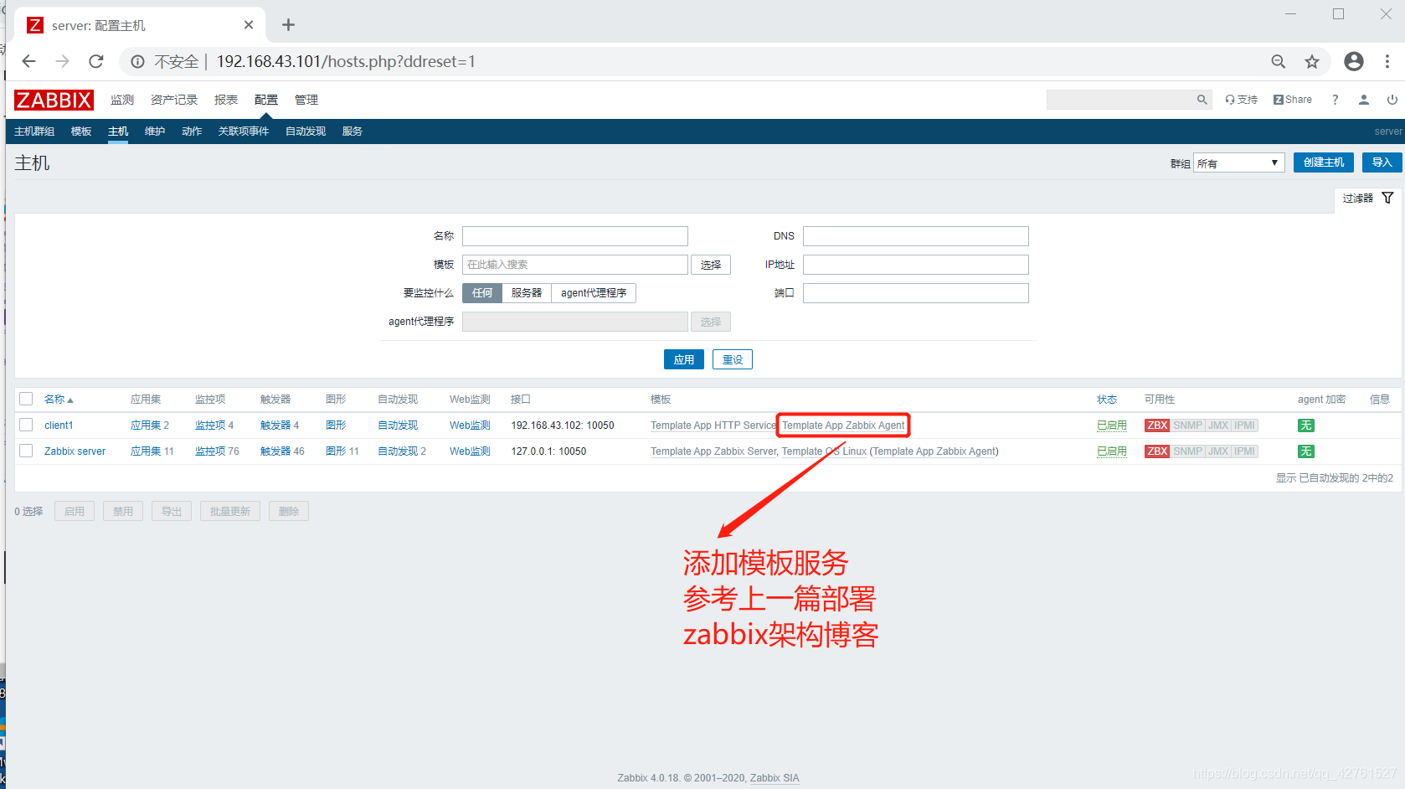The width and height of the screenshot is (1405, 789).
Task: Go back to the previous browser page
Action: [29, 61]
